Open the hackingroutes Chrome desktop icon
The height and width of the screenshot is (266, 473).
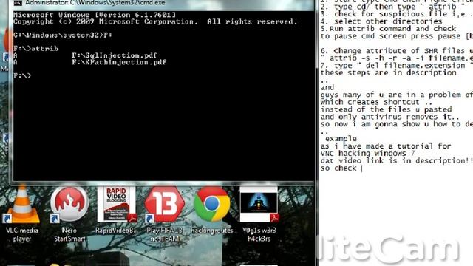tap(212, 211)
